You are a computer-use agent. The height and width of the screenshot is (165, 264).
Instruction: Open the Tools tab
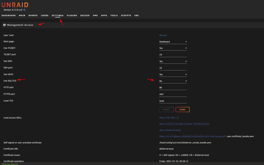(114, 16)
